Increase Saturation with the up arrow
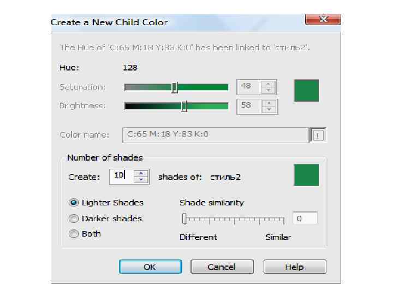Viewport: 393px width, 295px height. coord(268,84)
